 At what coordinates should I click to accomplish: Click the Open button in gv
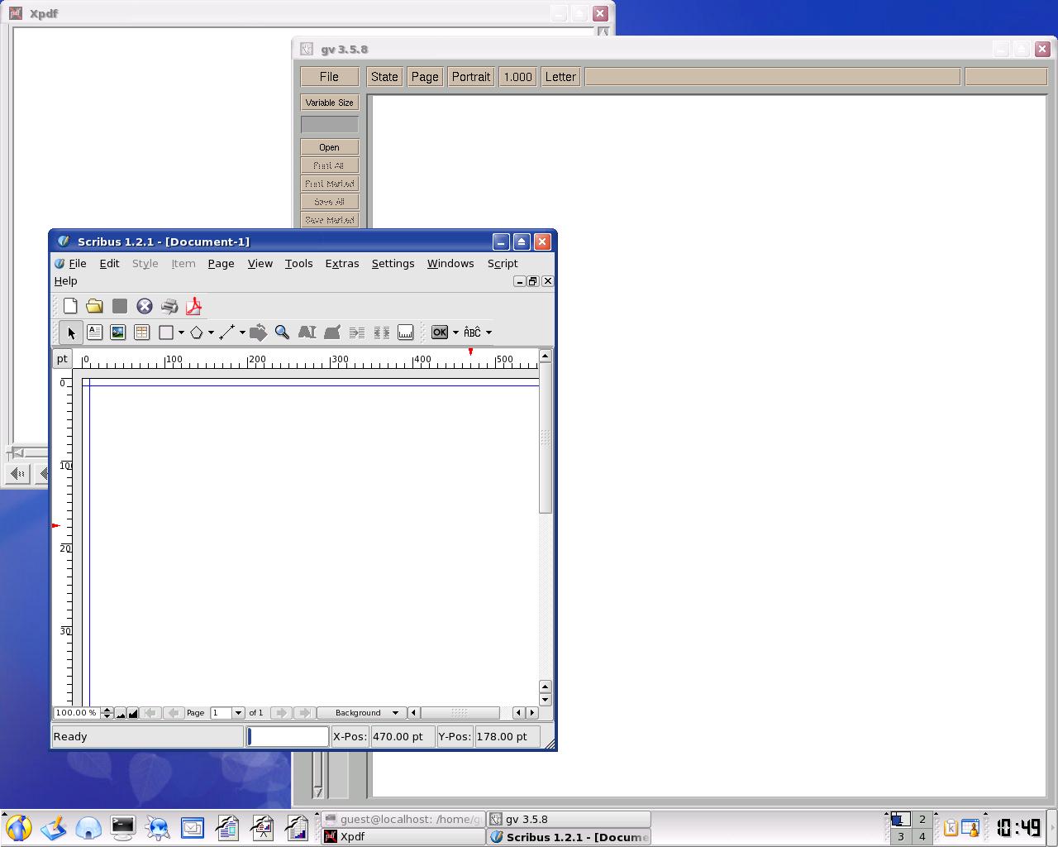[329, 147]
